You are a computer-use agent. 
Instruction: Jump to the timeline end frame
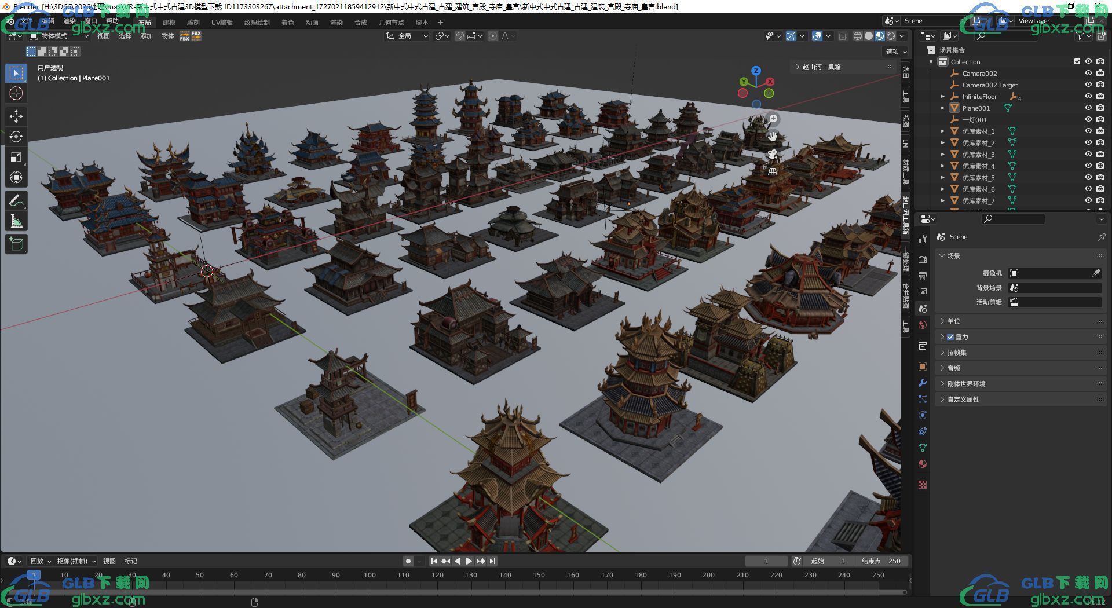492,561
